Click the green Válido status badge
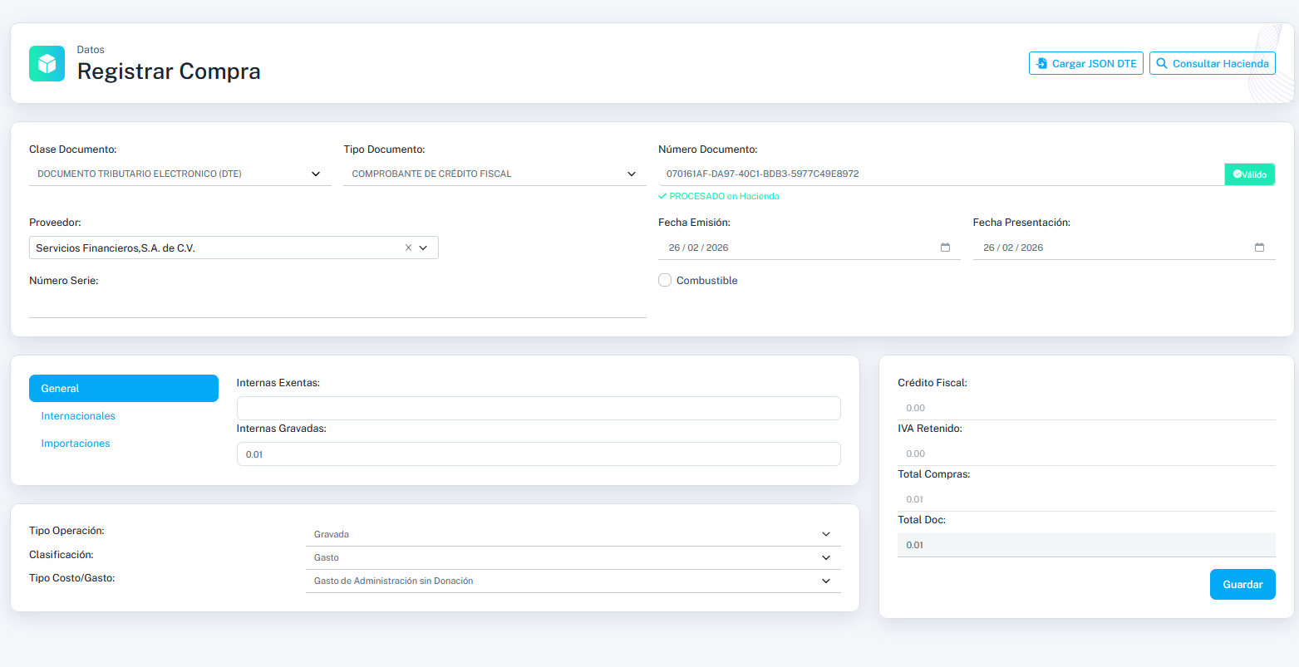Image resolution: width=1299 pixels, height=667 pixels. click(x=1249, y=174)
